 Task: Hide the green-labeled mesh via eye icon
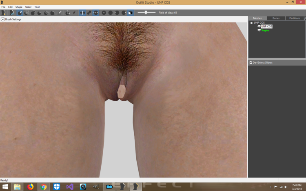pos(259,30)
